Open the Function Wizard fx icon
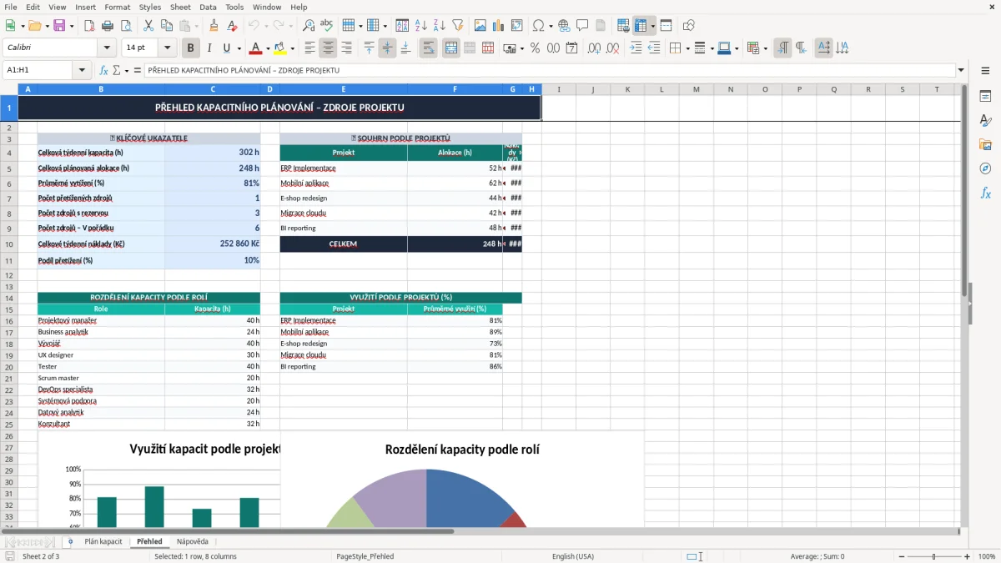 coord(104,70)
